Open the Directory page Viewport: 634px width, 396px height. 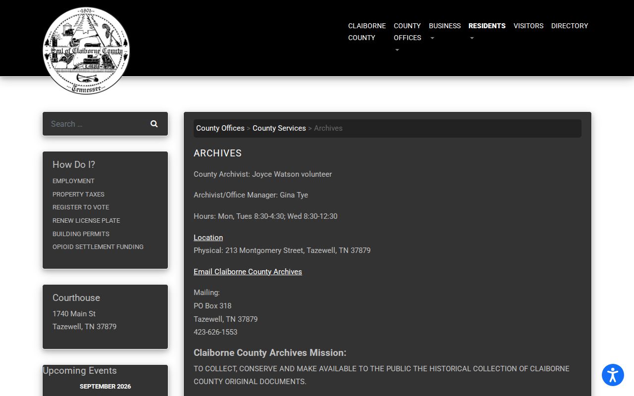pos(570,26)
